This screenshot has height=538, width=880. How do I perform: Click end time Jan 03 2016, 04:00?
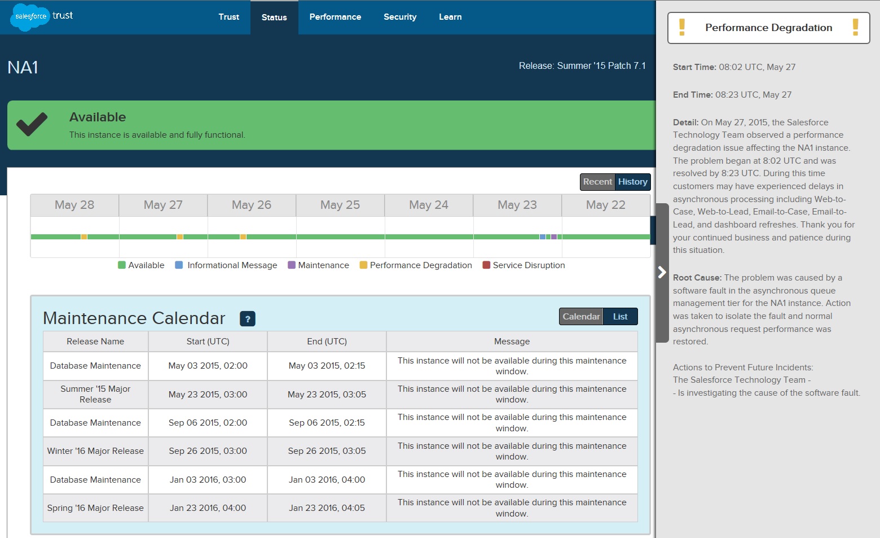click(327, 480)
